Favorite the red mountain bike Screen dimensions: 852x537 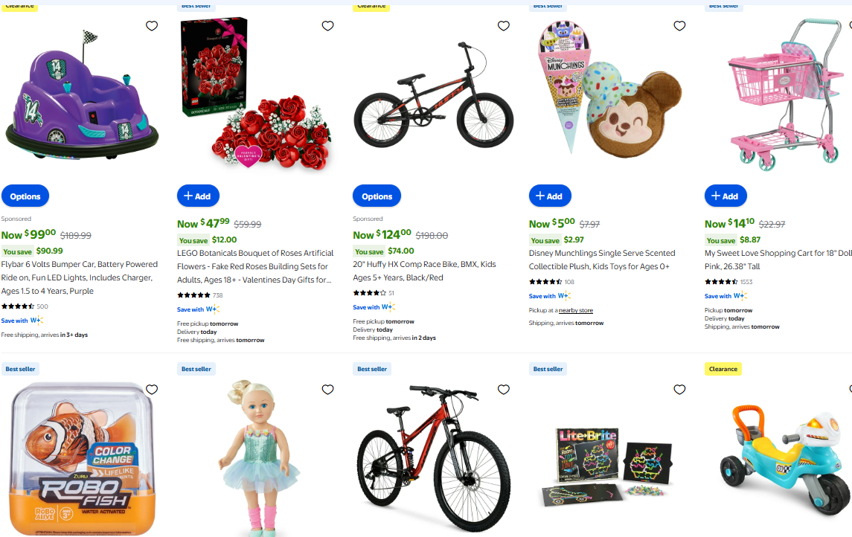504,389
